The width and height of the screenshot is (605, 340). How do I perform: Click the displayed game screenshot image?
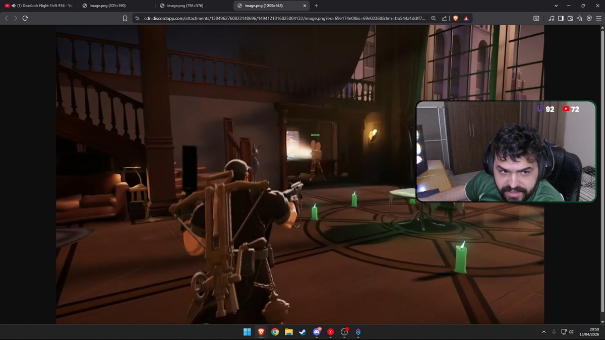click(300, 174)
